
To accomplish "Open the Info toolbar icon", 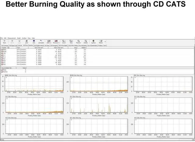I will pos(34,42).
